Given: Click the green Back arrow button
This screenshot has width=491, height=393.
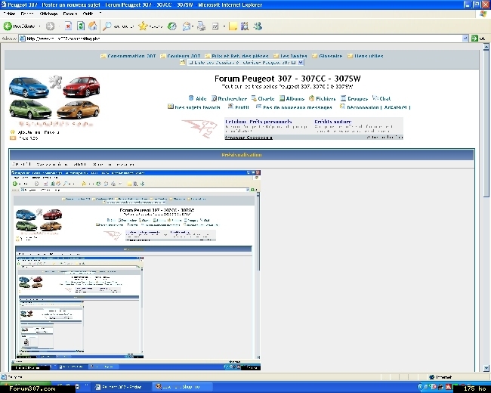Looking at the screenshot, I should pyautogui.click(x=8, y=26).
